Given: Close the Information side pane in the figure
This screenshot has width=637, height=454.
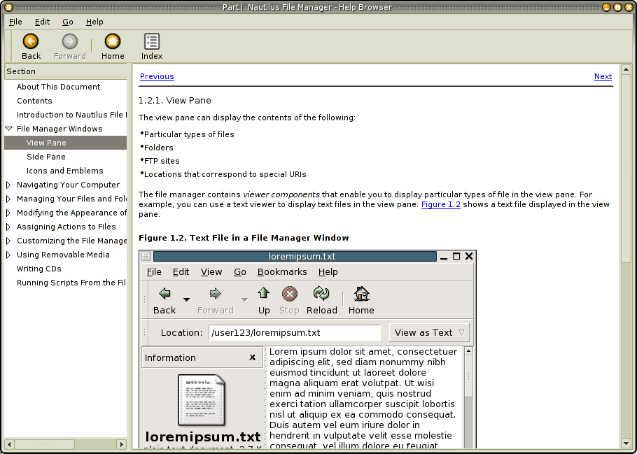Looking at the screenshot, I should click(x=252, y=357).
